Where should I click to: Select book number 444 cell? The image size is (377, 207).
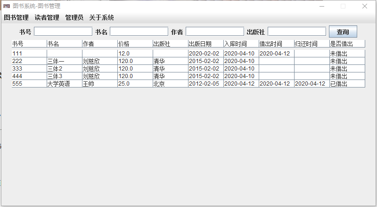coord(29,76)
